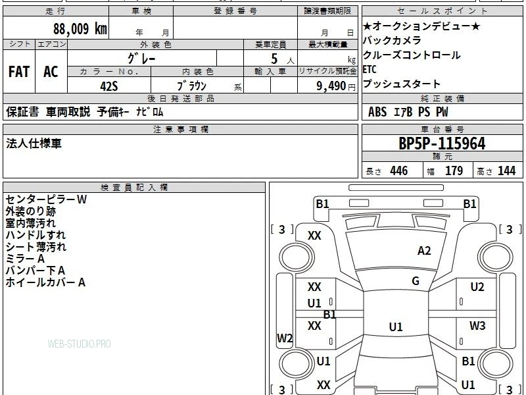Select the width value 179
Image resolution: width=526 pixels, height=395 pixels.
pyautogui.click(x=454, y=171)
